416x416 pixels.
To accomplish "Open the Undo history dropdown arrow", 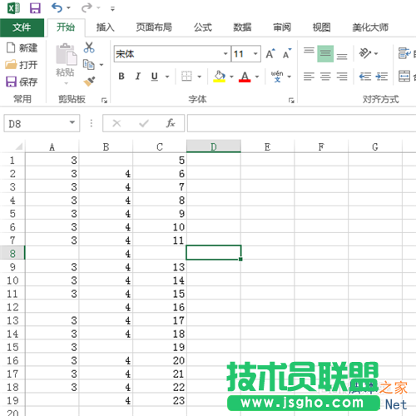I will 68,8.
